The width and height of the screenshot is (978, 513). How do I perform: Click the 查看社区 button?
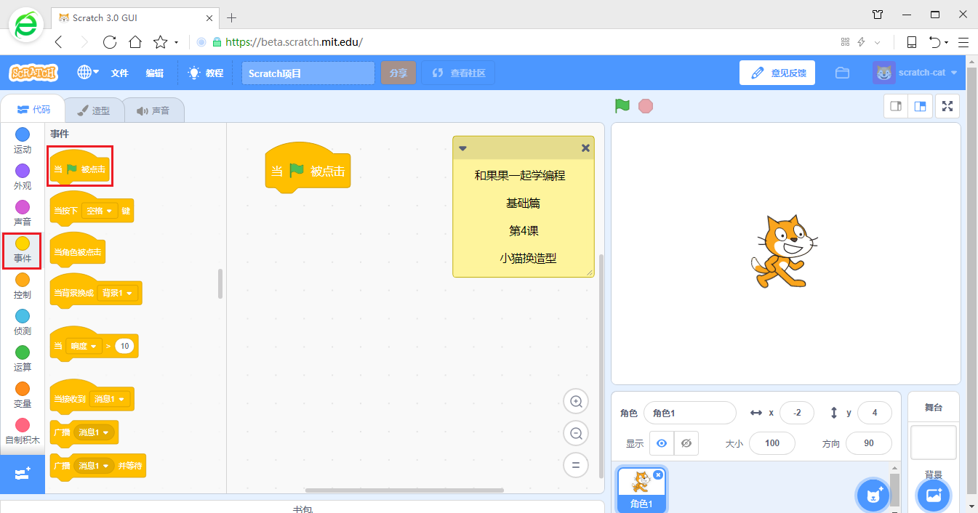[458, 73]
